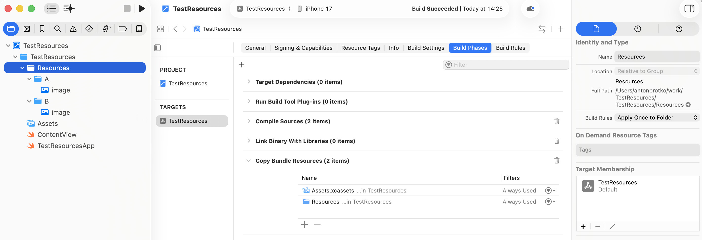The height and width of the screenshot is (240, 702).
Task: Reveal the Resources full path in Finder
Action: 688,105
